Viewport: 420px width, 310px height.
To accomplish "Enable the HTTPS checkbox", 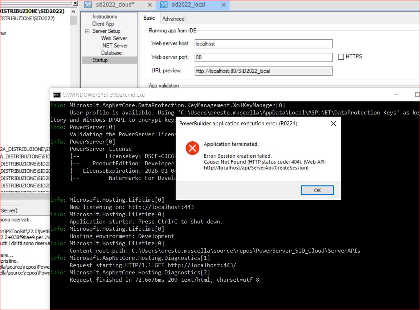I will pos(341,57).
